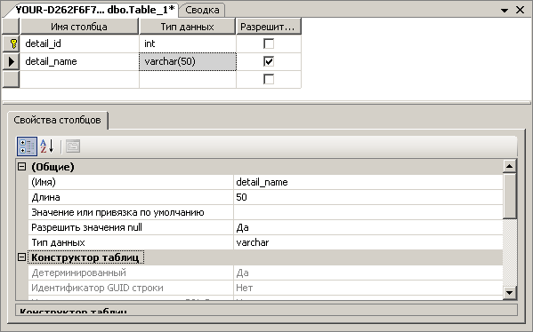The width and height of the screenshot is (533, 332).
Task: Select the Длина property label
Action: [x=131, y=197]
